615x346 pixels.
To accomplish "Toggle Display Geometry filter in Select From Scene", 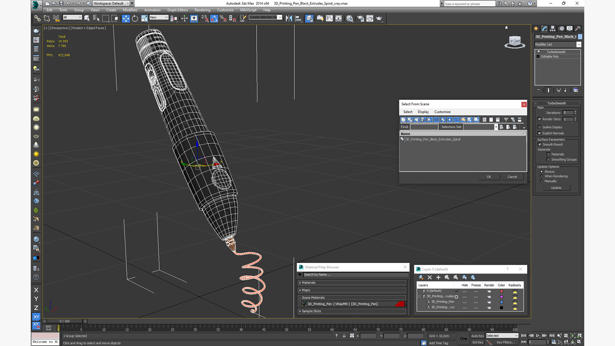I will tap(403, 119).
